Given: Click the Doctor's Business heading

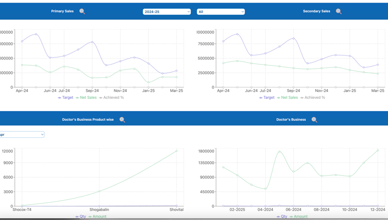Looking at the screenshot, I should click(291, 120).
